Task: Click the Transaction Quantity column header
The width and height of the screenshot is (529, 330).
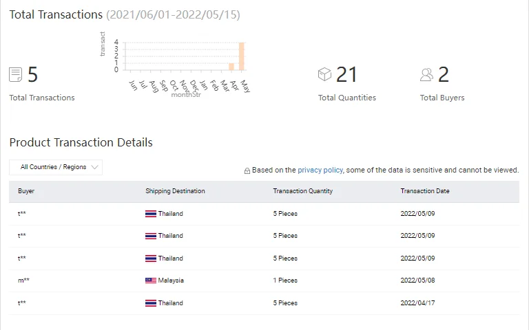Action: point(302,191)
